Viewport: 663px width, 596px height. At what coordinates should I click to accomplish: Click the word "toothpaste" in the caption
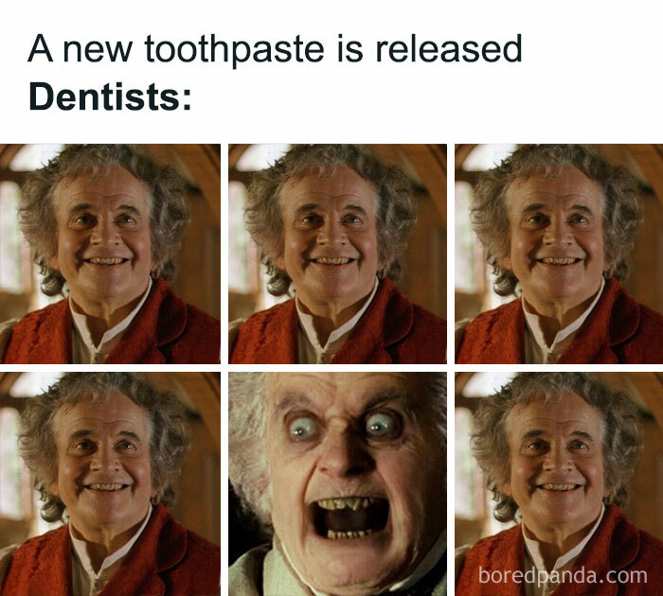235,49
